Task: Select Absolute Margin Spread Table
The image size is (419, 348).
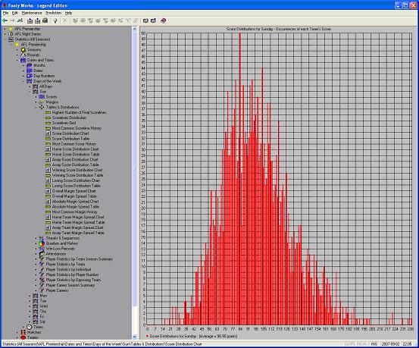Action: (76, 206)
